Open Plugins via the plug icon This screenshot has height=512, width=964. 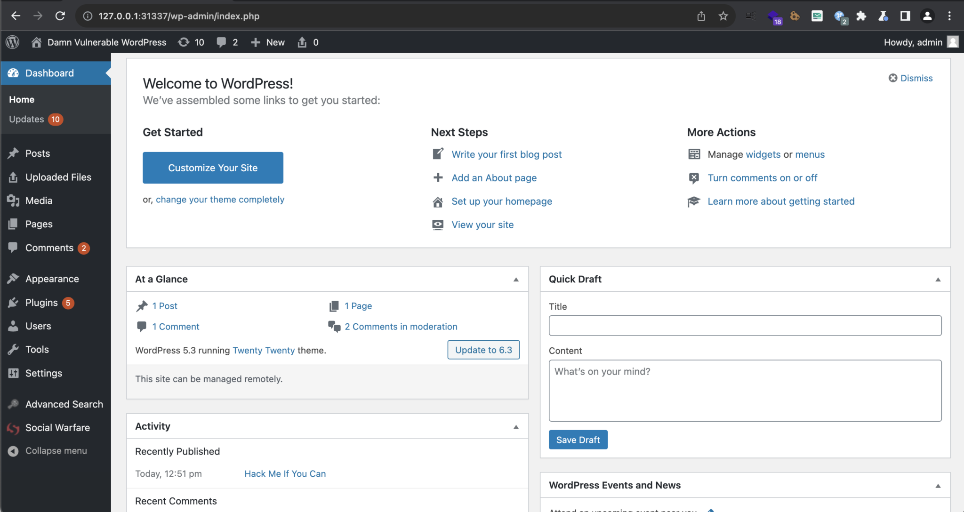click(x=14, y=303)
